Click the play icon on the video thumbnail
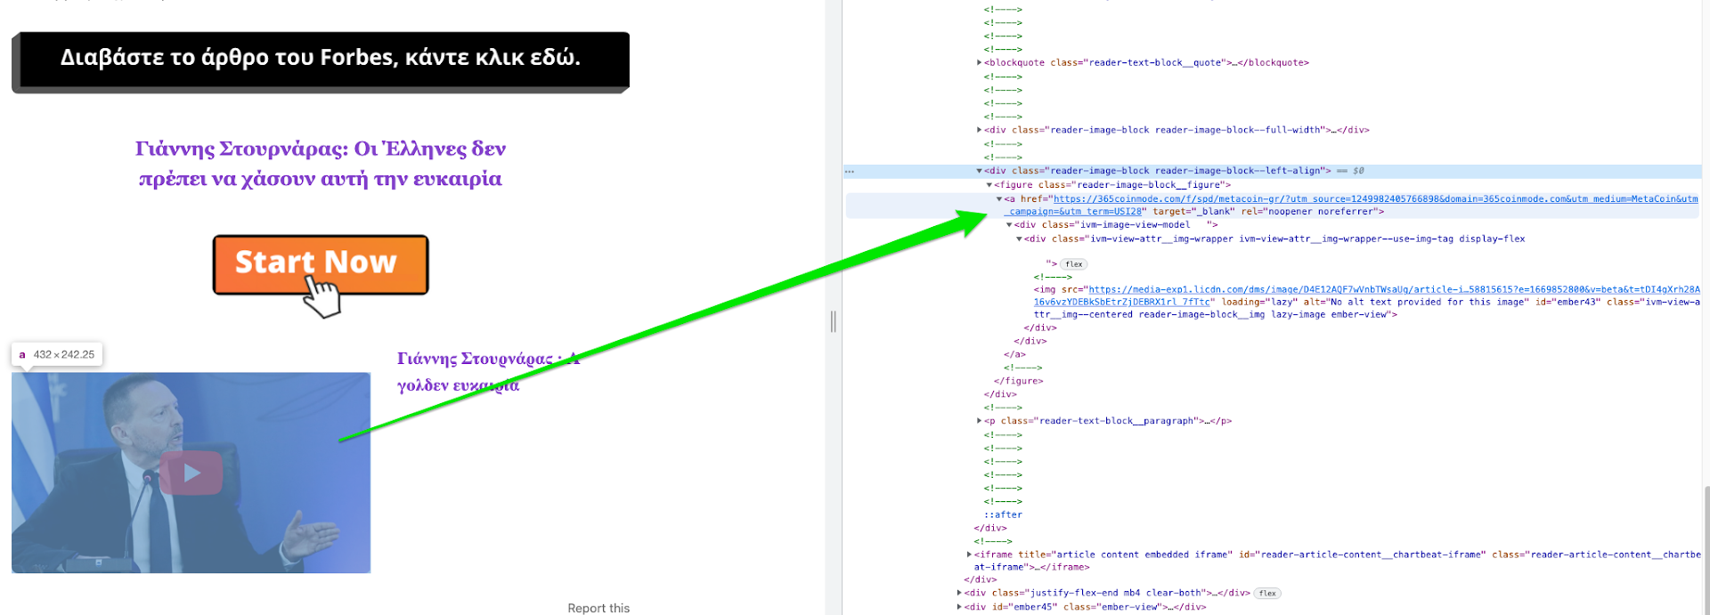The image size is (1710, 615). coord(191,473)
